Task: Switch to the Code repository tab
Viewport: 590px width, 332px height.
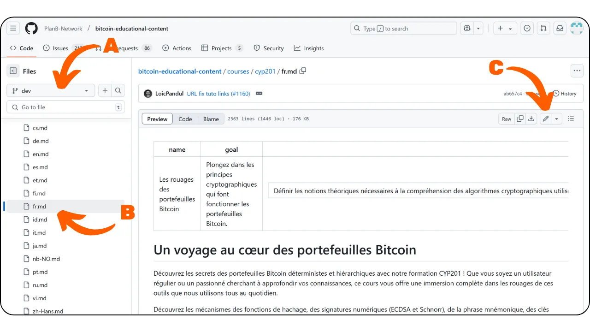Action: [x=22, y=48]
